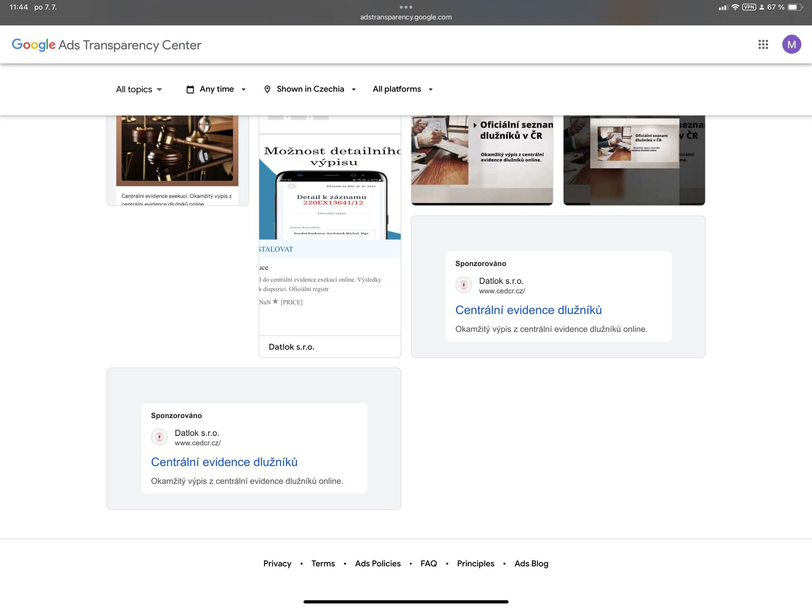This screenshot has height=608, width=812.
Task: Open the Ads Policies footer link
Action: 378,563
